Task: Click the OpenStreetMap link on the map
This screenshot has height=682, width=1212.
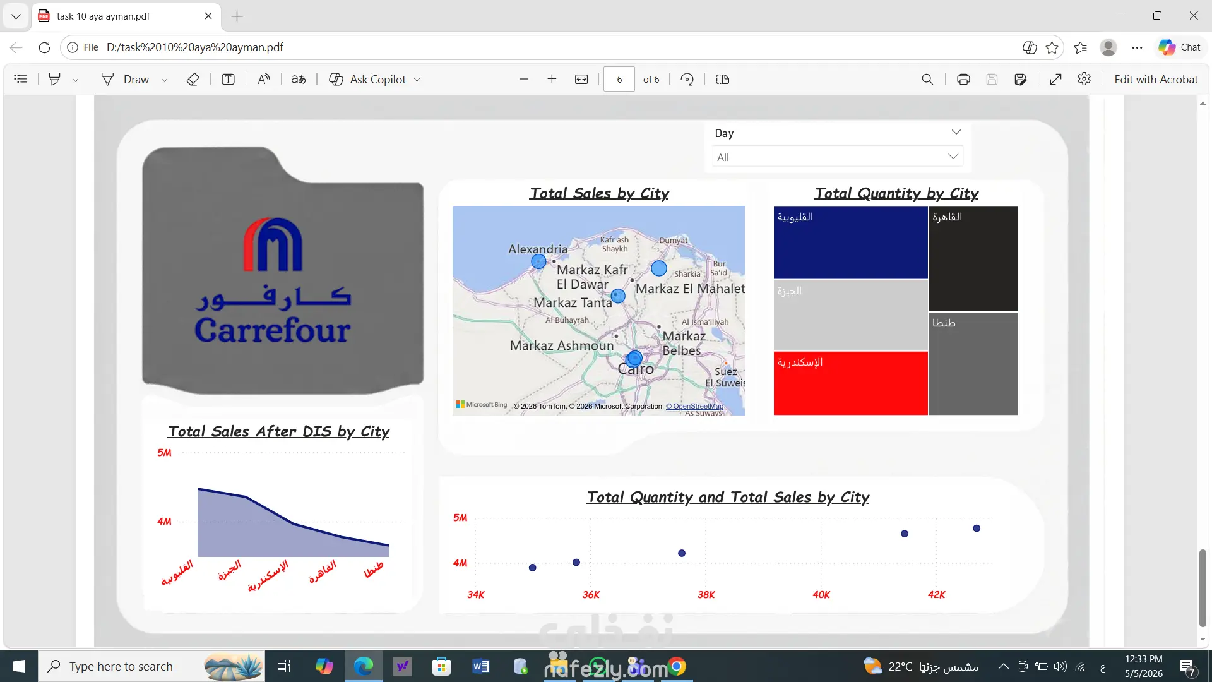Action: click(695, 407)
